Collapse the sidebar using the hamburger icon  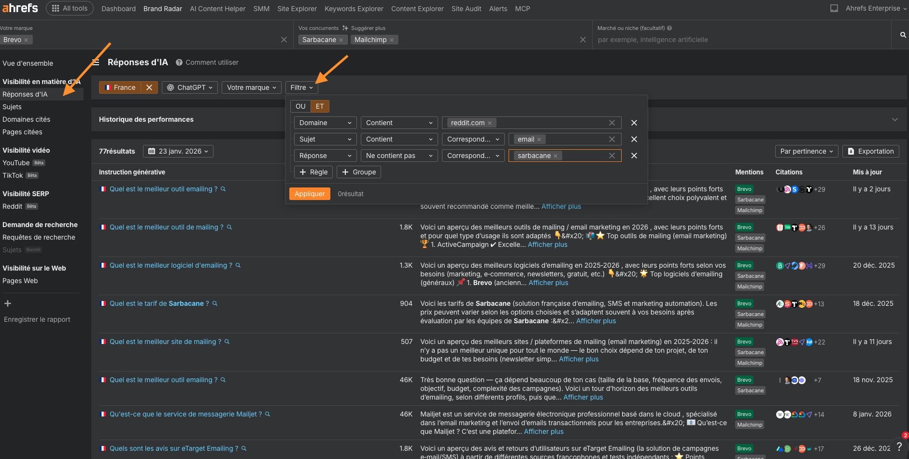[96, 62]
